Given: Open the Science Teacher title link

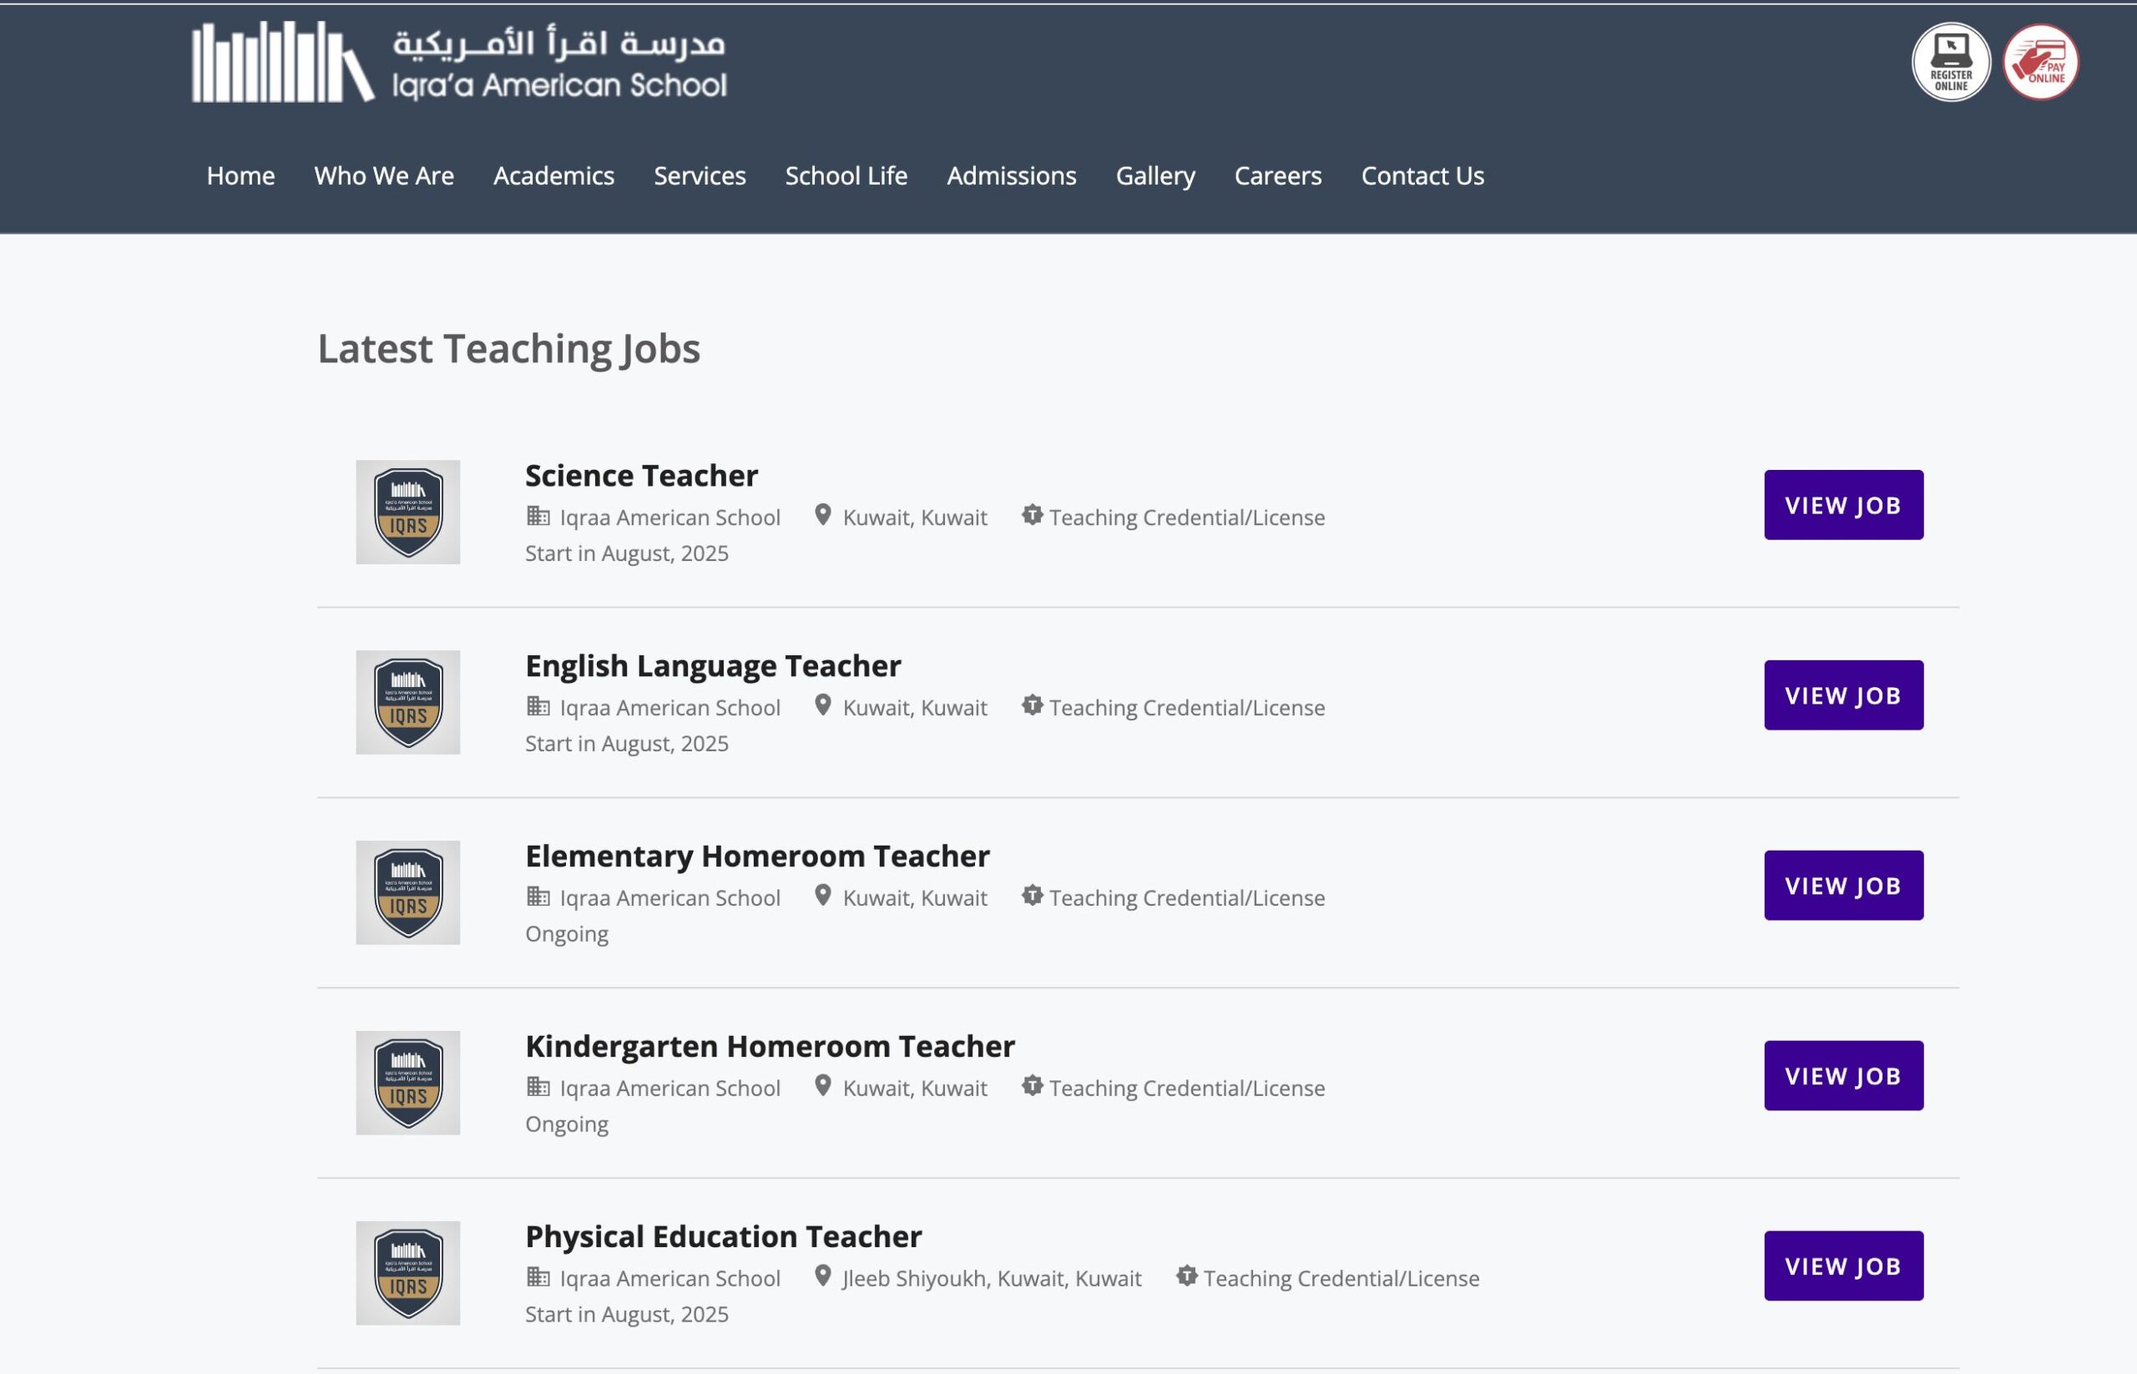Looking at the screenshot, I should 642,476.
